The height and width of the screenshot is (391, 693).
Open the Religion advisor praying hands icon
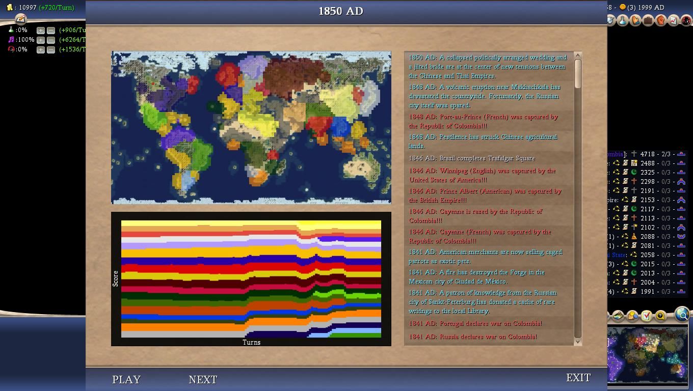[x=635, y=20]
